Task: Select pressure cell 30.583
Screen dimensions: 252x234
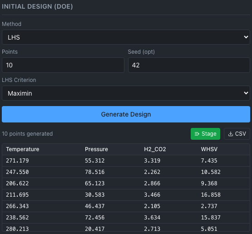Action: point(94,195)
